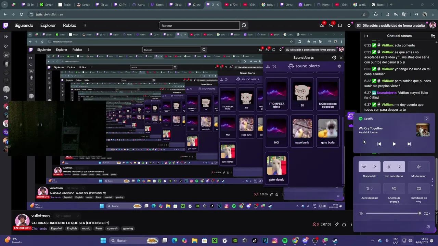438x246 pixels.
Task: Enable Modo avión quick setting
Action: 419,167
